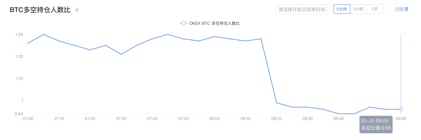Select the 5分钟 interval tab
This screenshot has width=421, height=140.
point(342,9)
